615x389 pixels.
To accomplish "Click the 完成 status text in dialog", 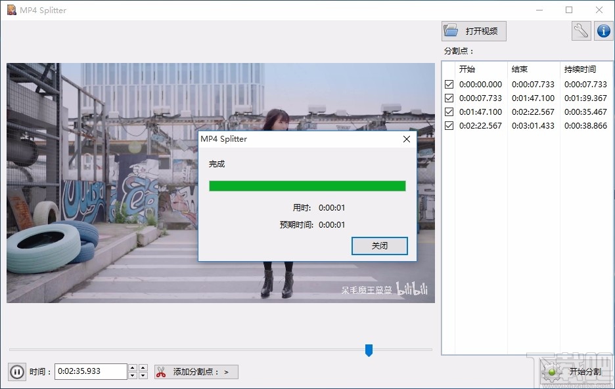I will pos(217,164).
